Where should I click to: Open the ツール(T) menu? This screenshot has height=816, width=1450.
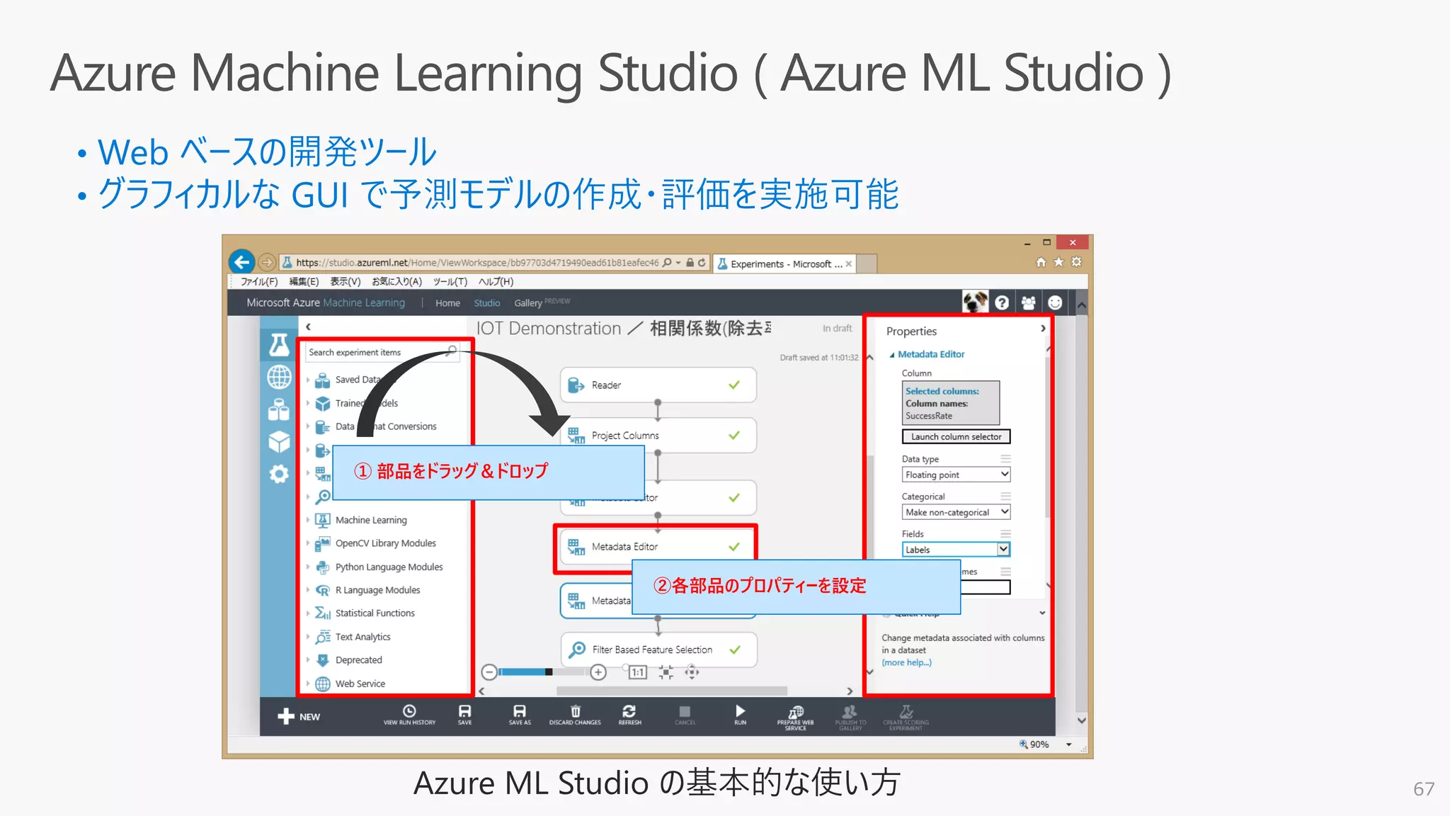click(x=450, y=281)
